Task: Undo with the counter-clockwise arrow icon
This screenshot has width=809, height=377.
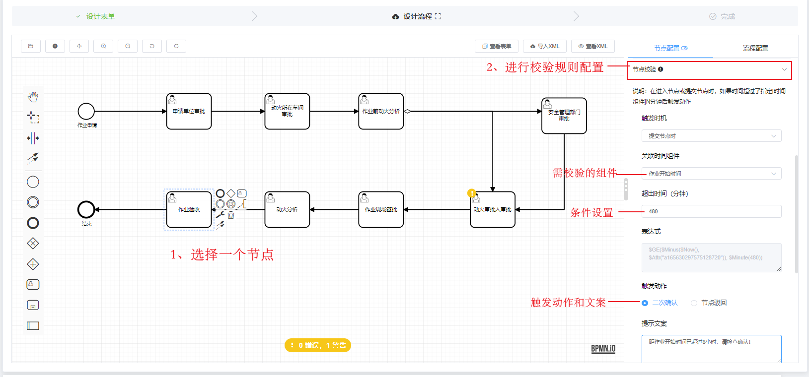Action: click(152, 46)
